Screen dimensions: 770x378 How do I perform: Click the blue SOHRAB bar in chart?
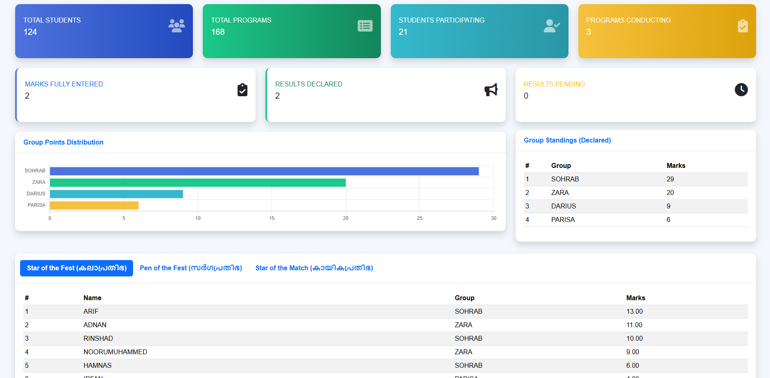[x=264, y=171]
